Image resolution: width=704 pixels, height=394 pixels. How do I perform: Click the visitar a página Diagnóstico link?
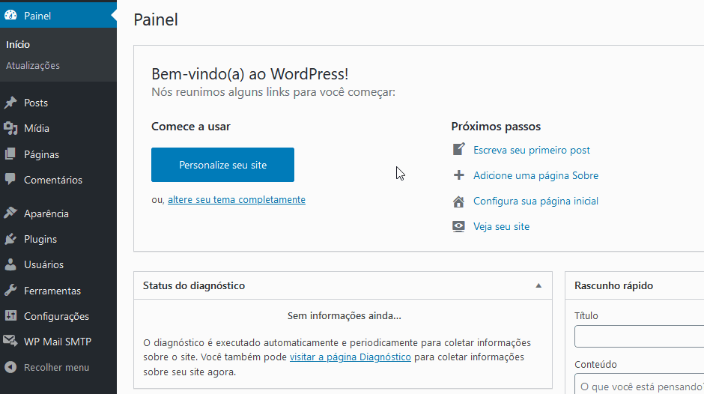click(x=351, y=357)
